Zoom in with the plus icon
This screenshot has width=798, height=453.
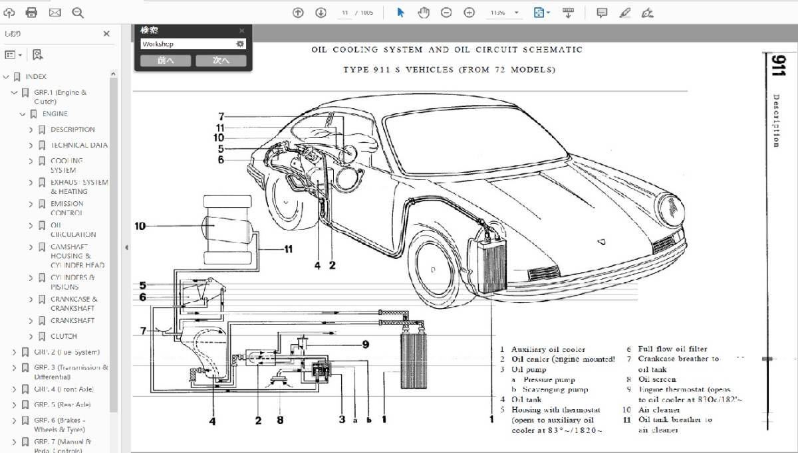point(469,13)
